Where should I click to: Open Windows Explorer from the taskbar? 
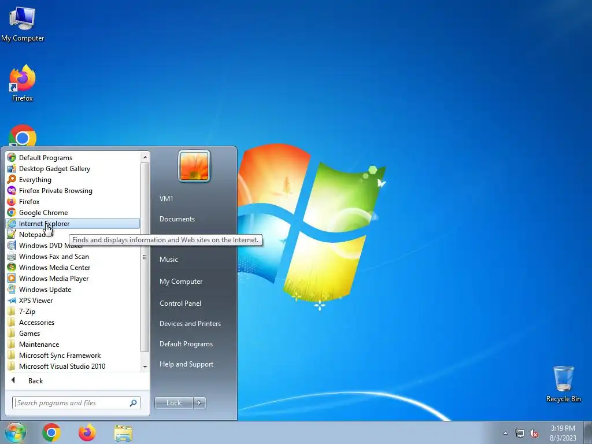click(x=123, y=432)
